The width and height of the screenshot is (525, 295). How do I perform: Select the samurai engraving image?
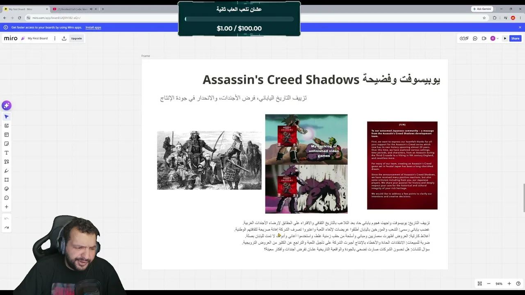pyautogui.click(x=209, y=160)
